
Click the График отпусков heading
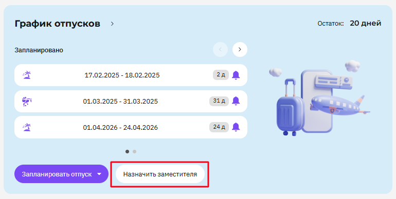[57, 24]
